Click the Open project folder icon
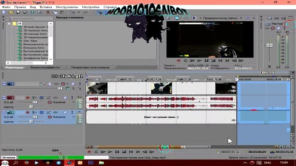Image resolution: width=296 pixels, height=166 pixels. (11, 12)
